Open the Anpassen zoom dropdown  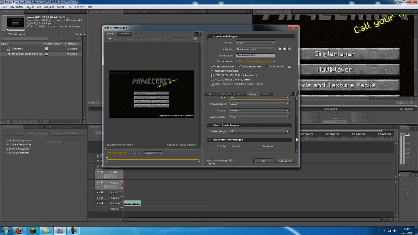[153, 153]
